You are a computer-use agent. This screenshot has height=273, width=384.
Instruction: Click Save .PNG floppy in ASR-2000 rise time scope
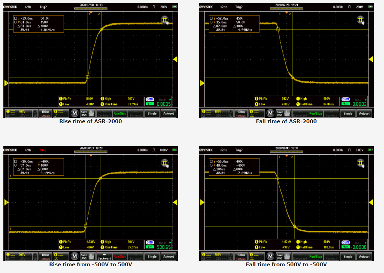(88, 113)
